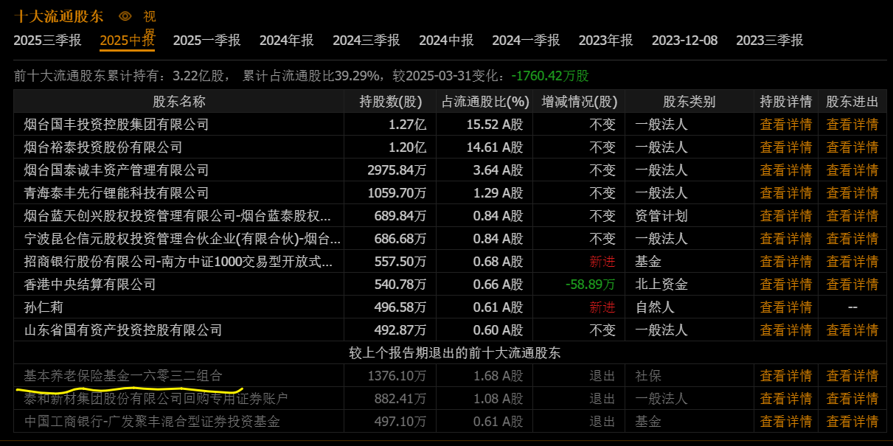Click the 资管计划 shareholder category cell

[661, 216]
